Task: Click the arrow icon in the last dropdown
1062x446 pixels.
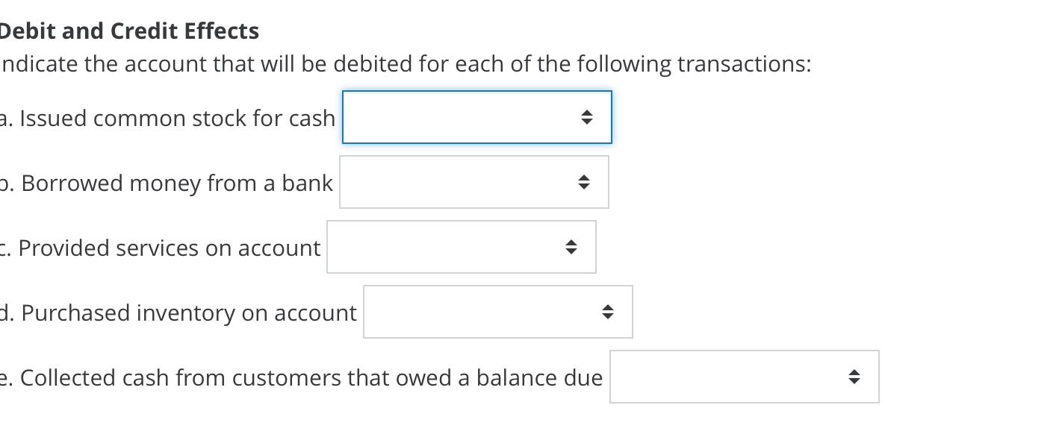Action: (x=854, y=377)
